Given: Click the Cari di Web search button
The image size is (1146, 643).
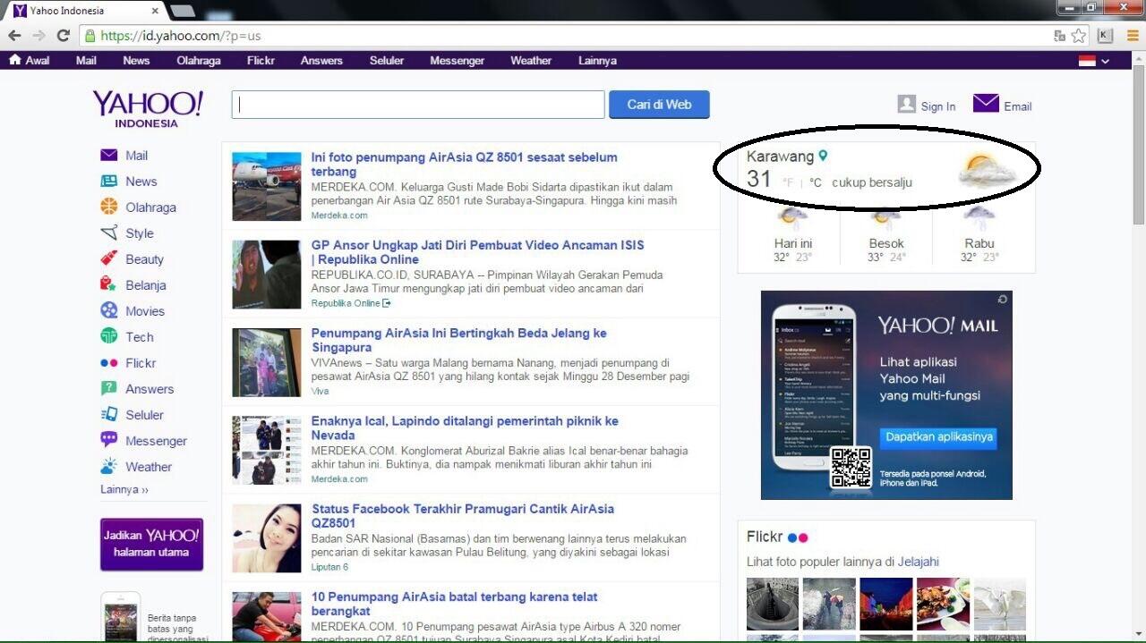Looking at the screenshot, I should coord(659,105).
